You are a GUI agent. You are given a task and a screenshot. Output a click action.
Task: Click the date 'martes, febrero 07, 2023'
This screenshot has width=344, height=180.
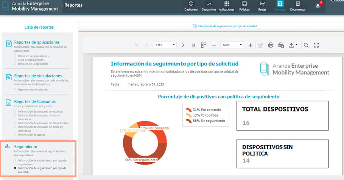pos(146,84)
